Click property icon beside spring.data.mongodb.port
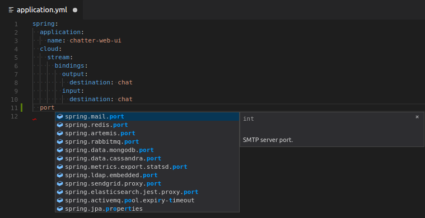 coord(60,150)
